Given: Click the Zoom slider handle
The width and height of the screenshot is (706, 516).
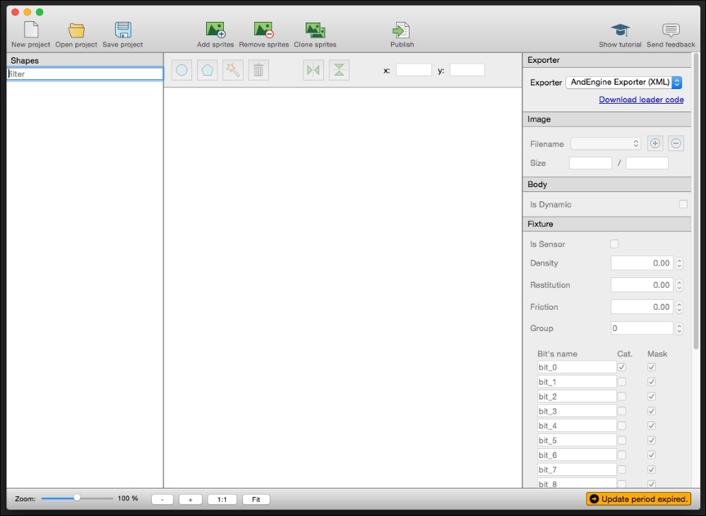Looking at the screenshot, I should pyautogui.click(x=77, y=498).
